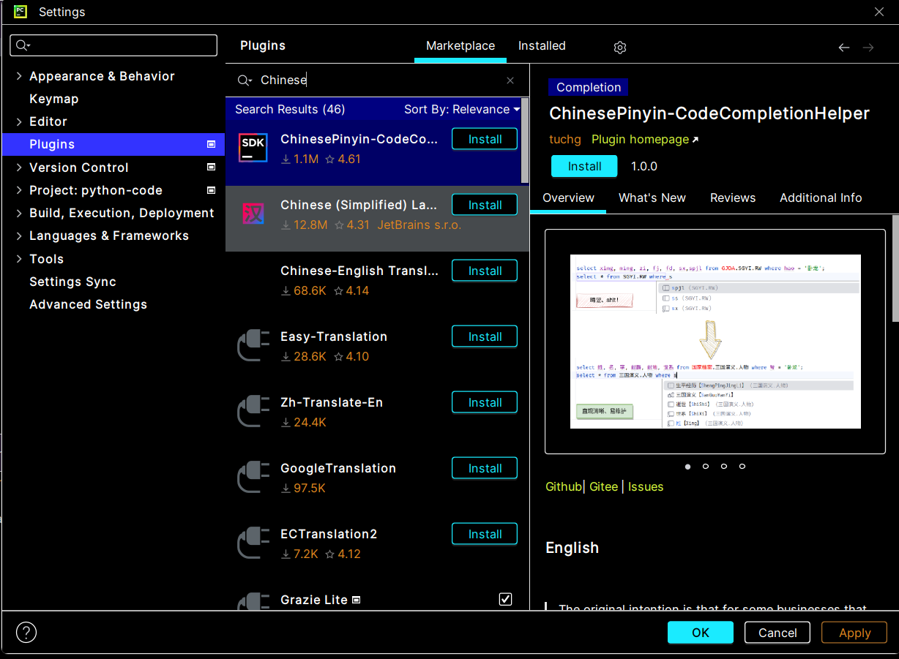Open the Additional Info tab

coord(821,197)
